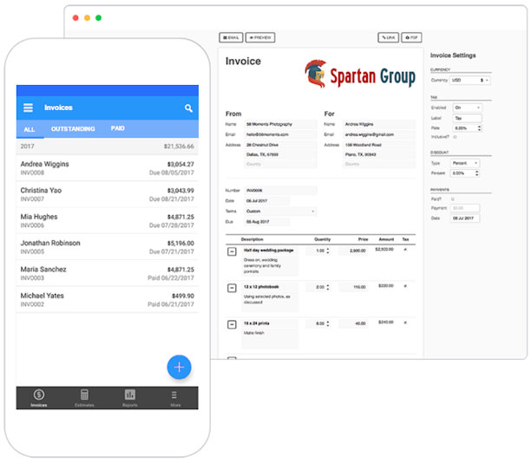Click the PREVIEW button above the invoice
Viewport: 531px width, 463px height.
[260, 37]
